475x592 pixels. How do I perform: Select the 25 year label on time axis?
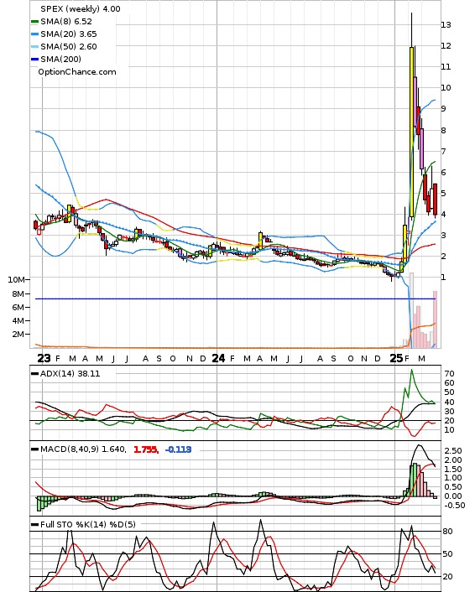coord(396,358)
